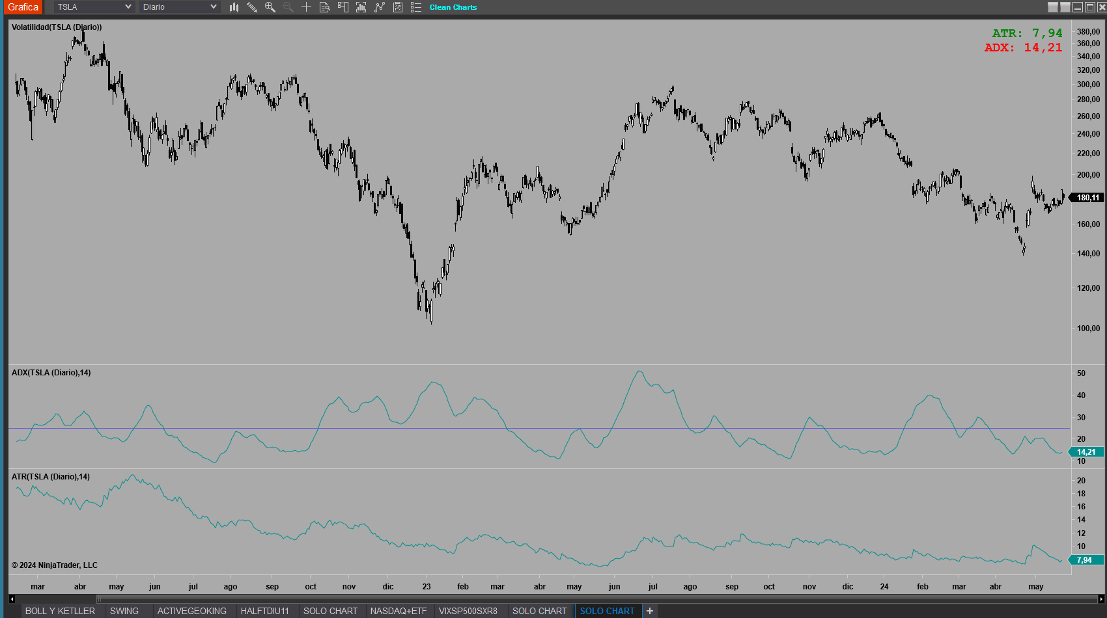Maximize the chart window
The image size is (1107, 618).
[x=1090, y=7]
